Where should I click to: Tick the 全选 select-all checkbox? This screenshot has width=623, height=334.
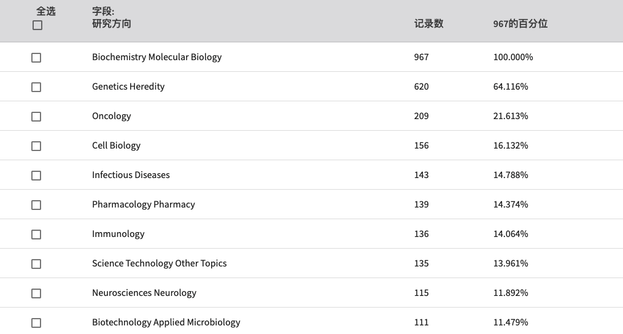[x=37, y=25]
